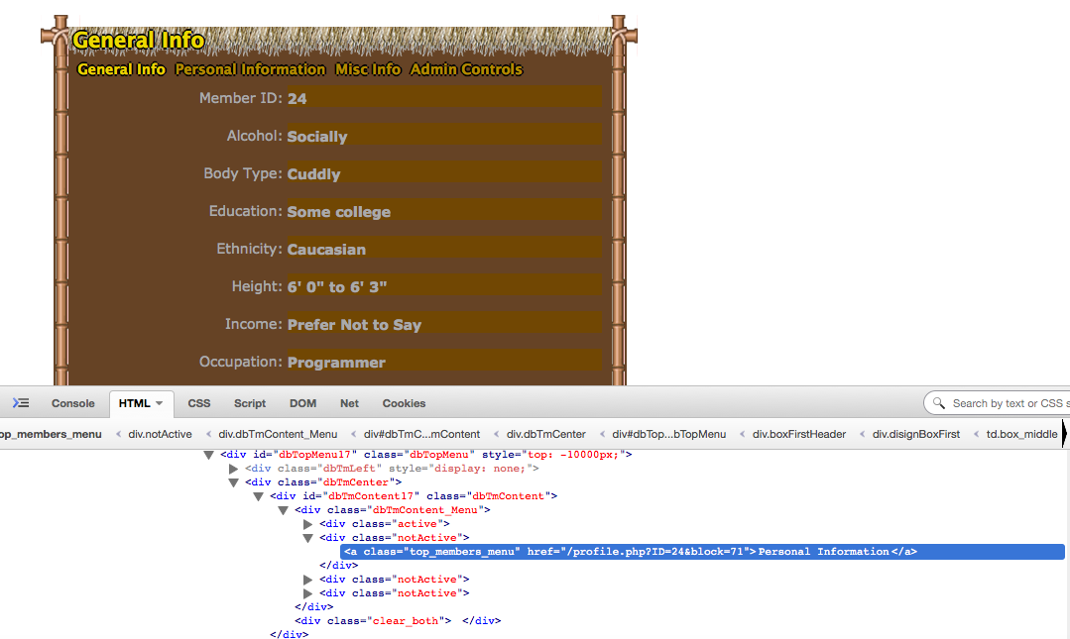Screen dimensions: 1070x639
Task: Open the Cookies tab
Action: pos(404,403)
